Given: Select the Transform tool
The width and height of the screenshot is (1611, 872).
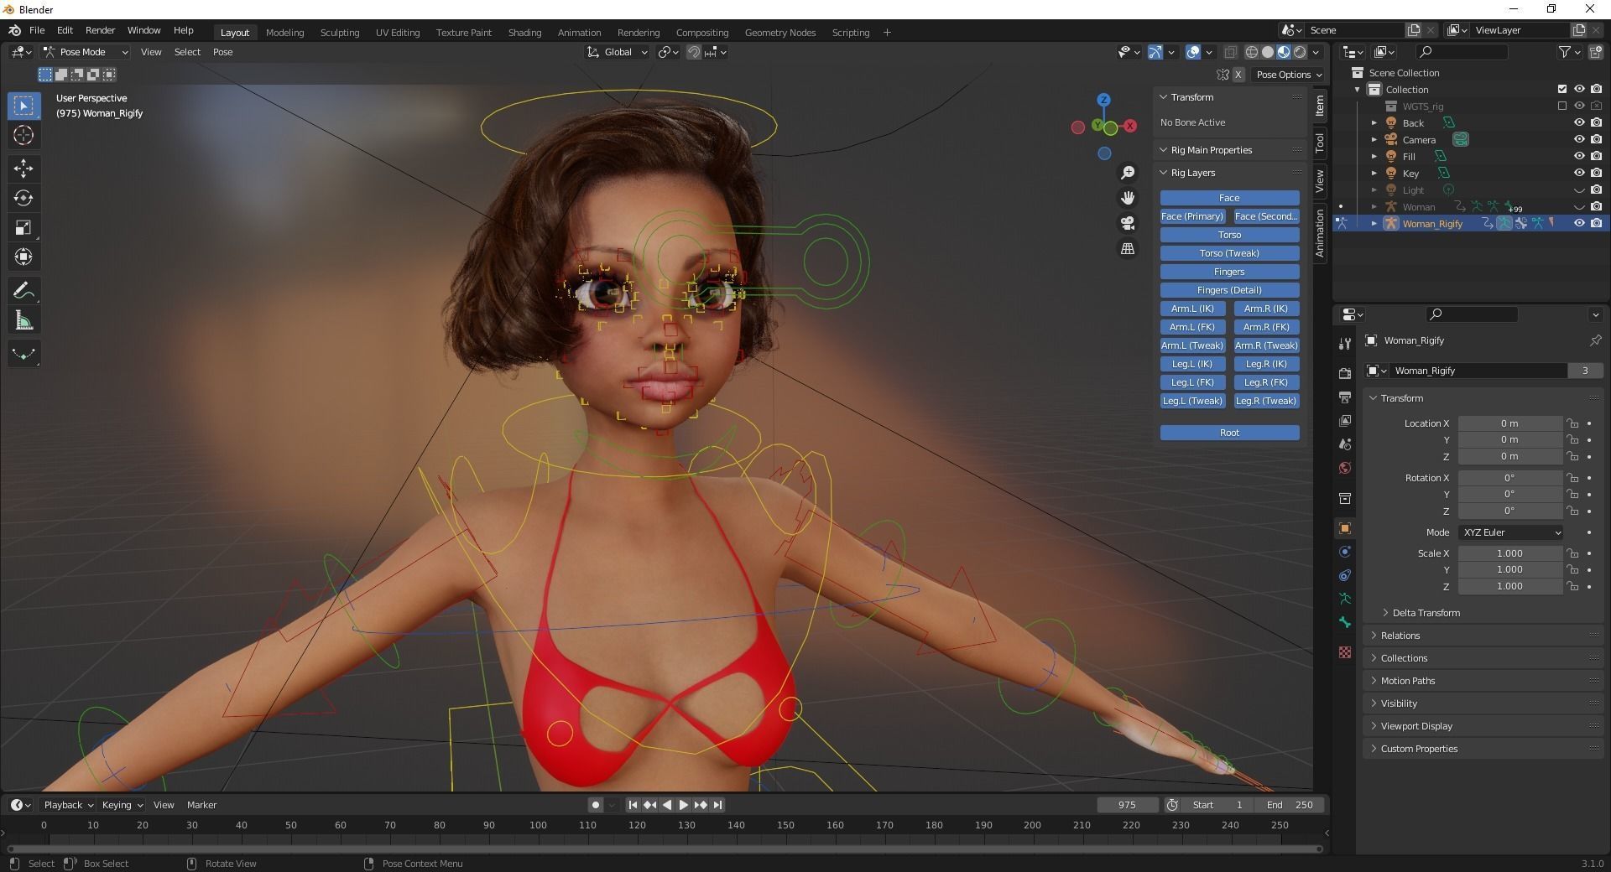Looking at the screenshot, I should pyautogui.click(x=23, y=257).
